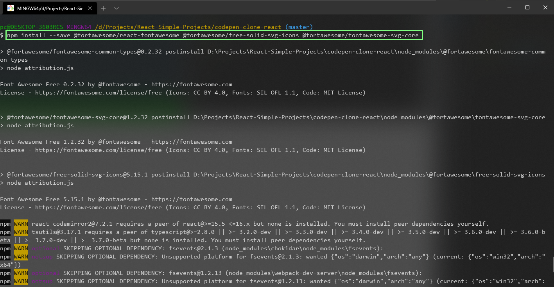554x287 pixels.
Task: Click the /d/Projects/React-Simple-Projects/codepen-clone-react path
Action: (188, 27)
